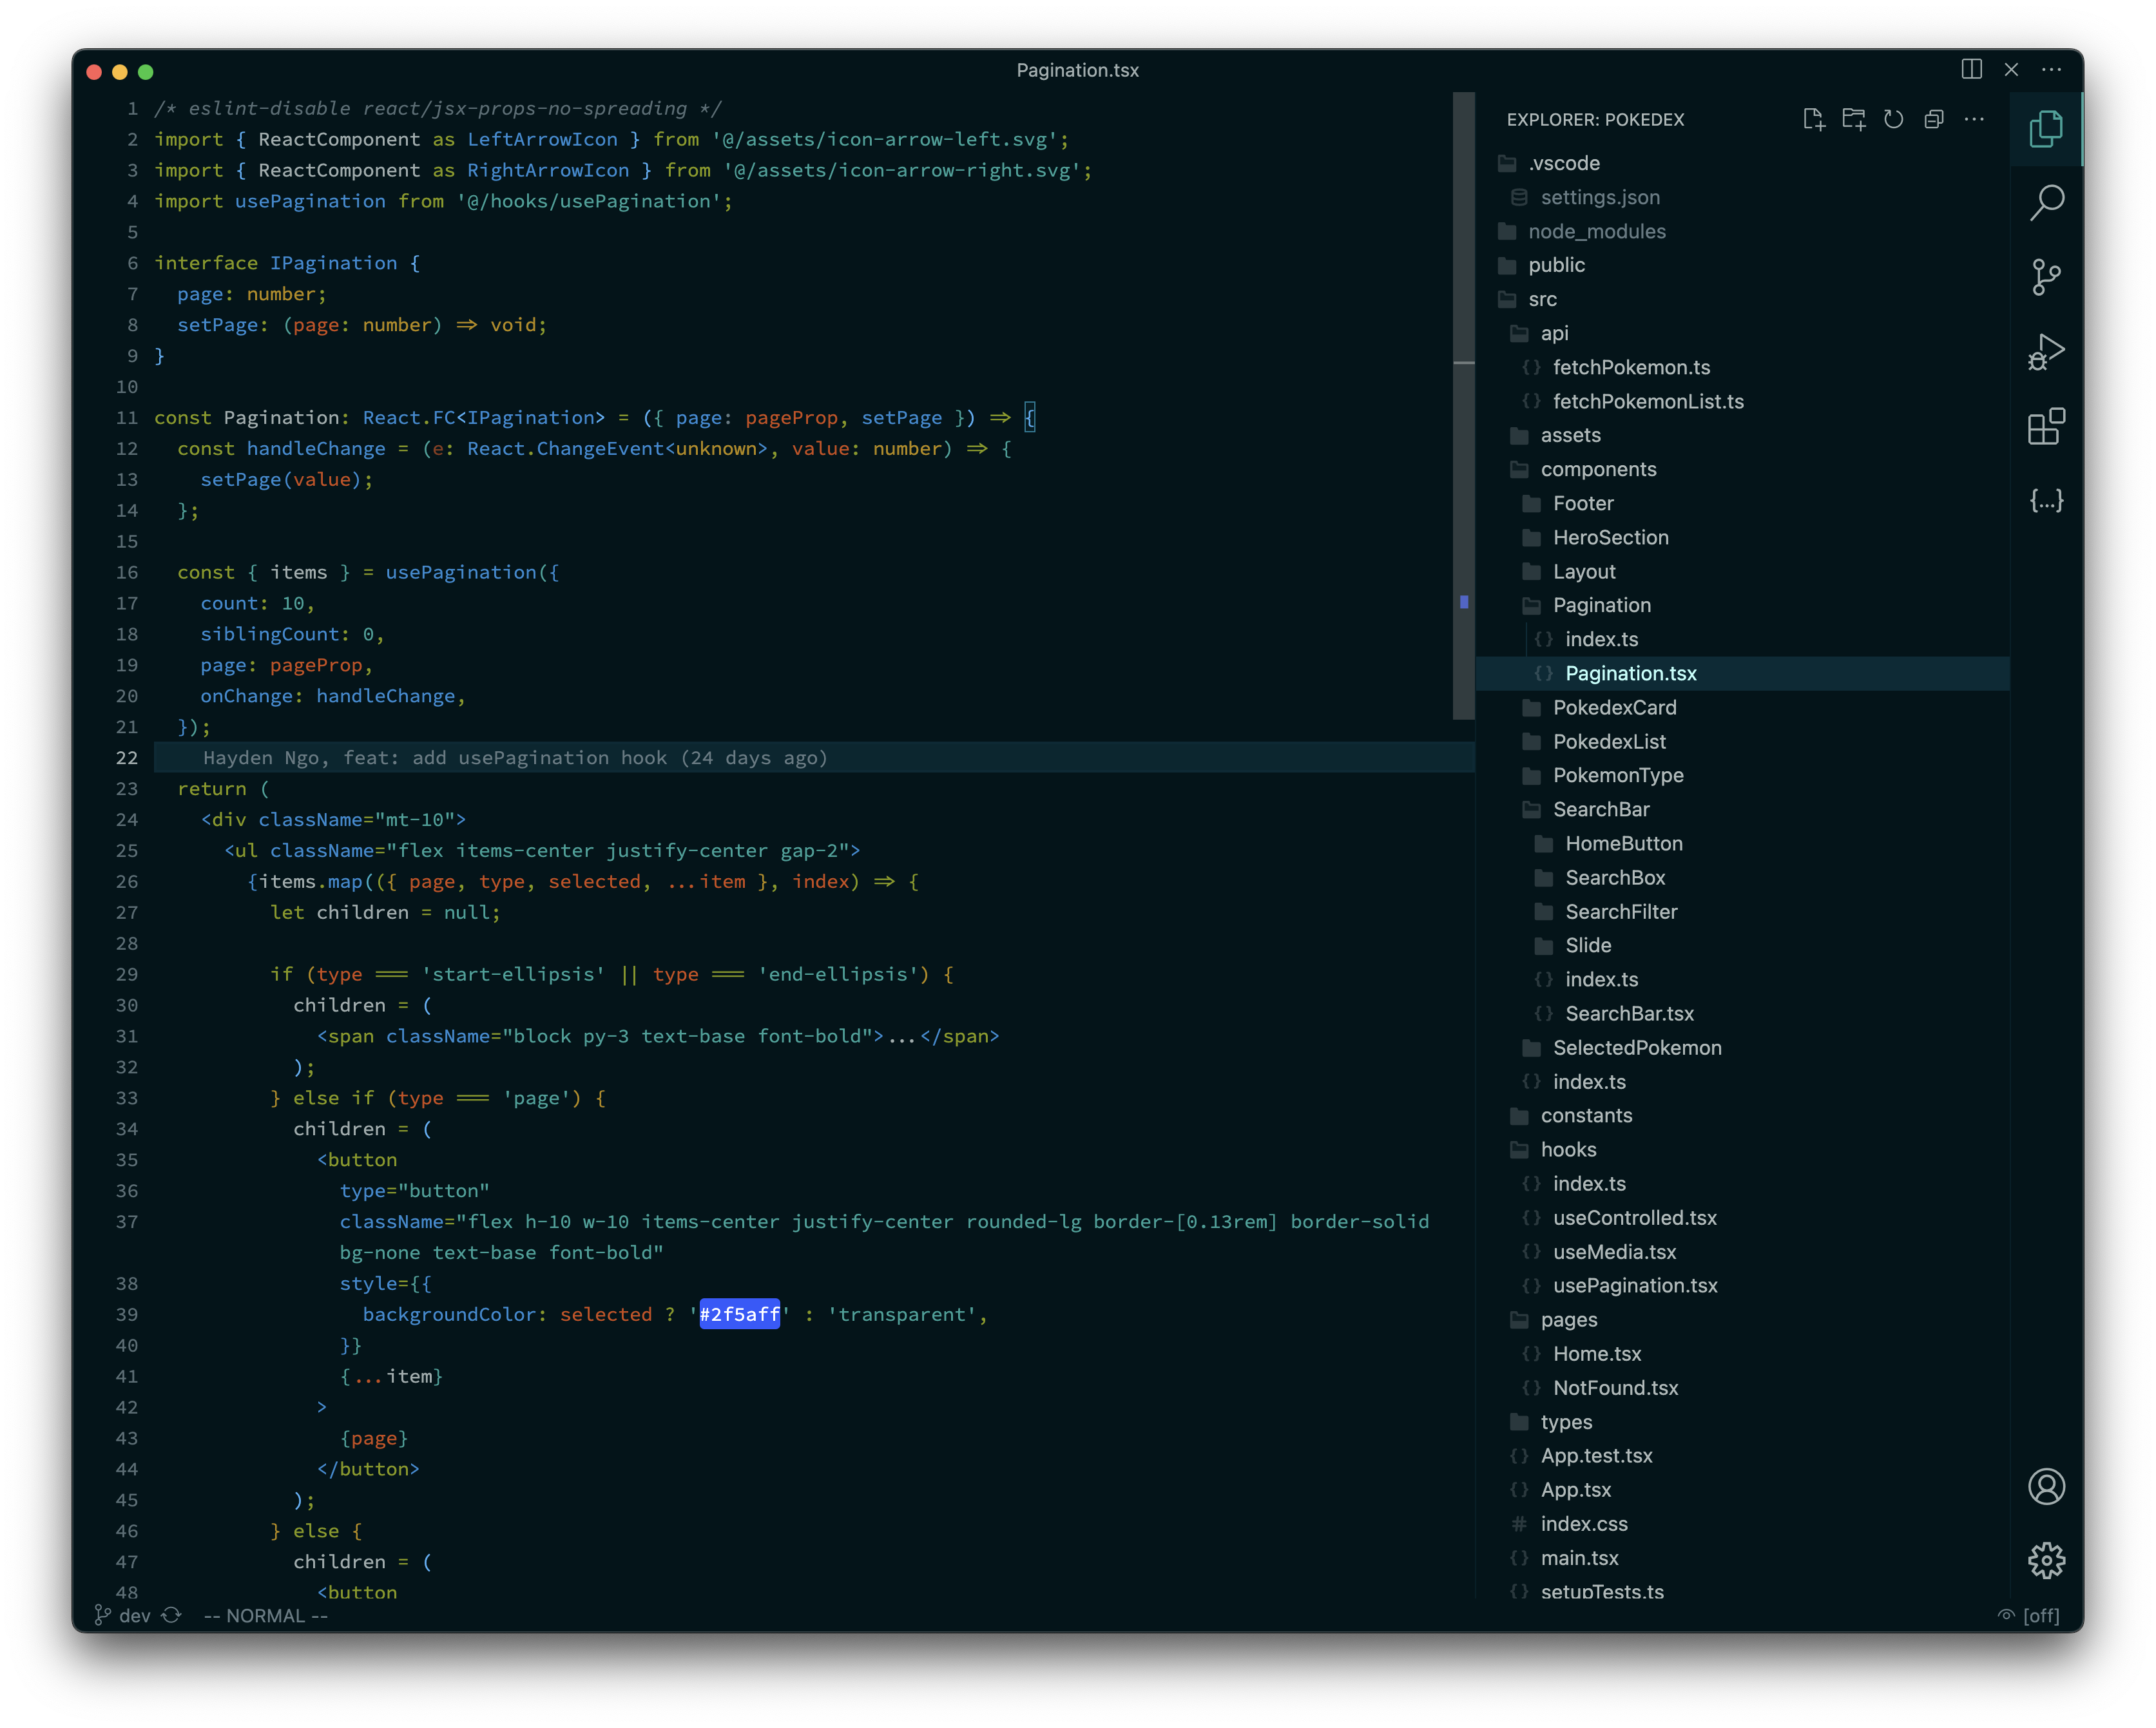Image resolution: width=2156 pixels, height=1728 pixels.
Task: Open Run and Debug view
Action: 2046,352
